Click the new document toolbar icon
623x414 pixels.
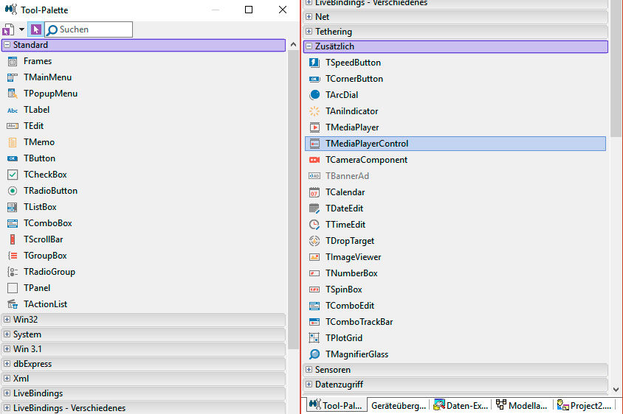click(x=8, y=29)
